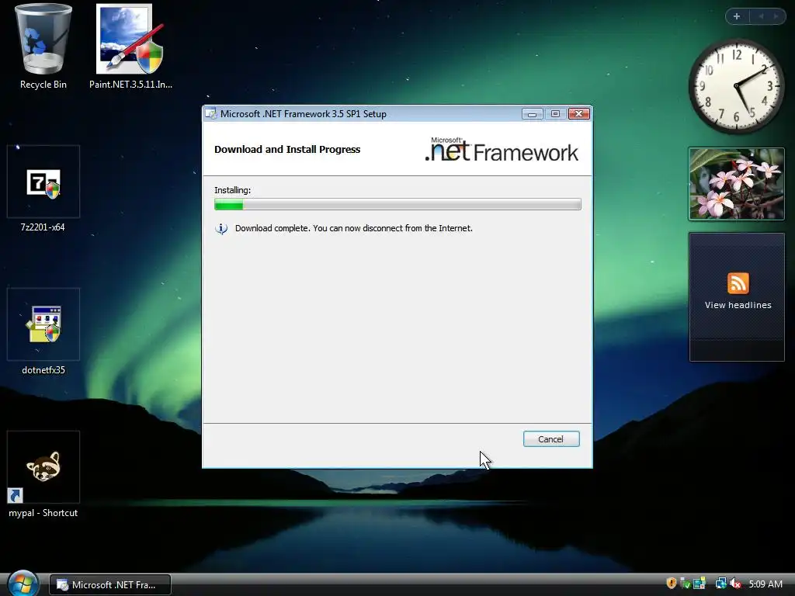Click the Windows Sidebar tray icon
795x596 pixels.
[x=700, y=584]
